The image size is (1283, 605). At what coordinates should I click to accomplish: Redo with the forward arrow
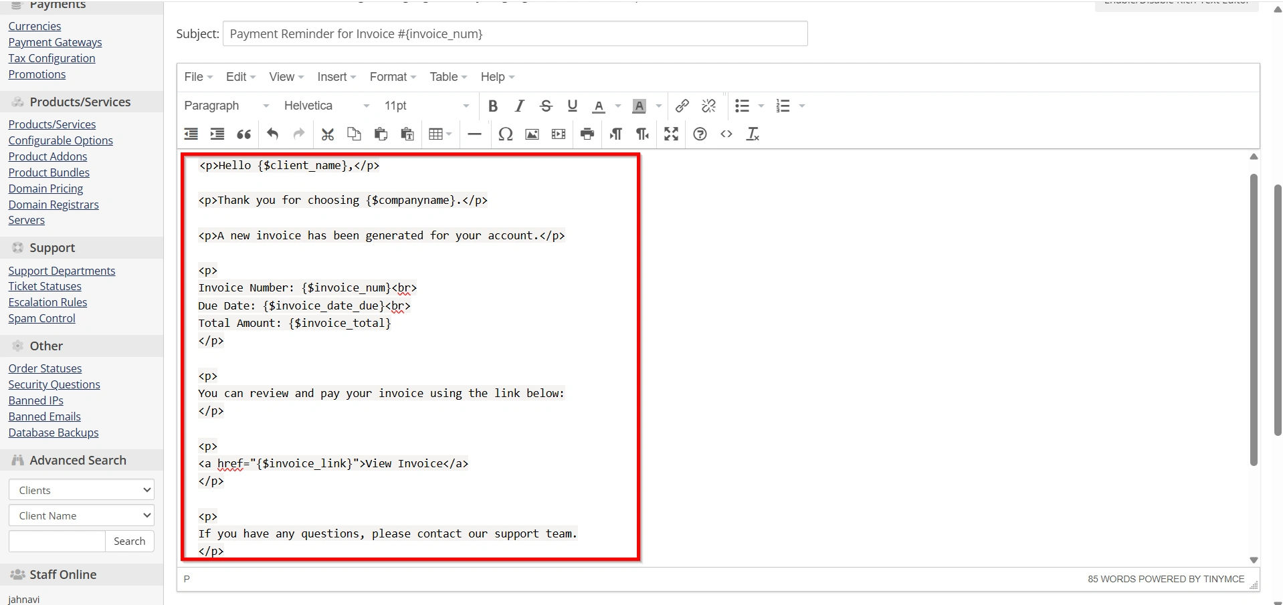pos(299,134)
